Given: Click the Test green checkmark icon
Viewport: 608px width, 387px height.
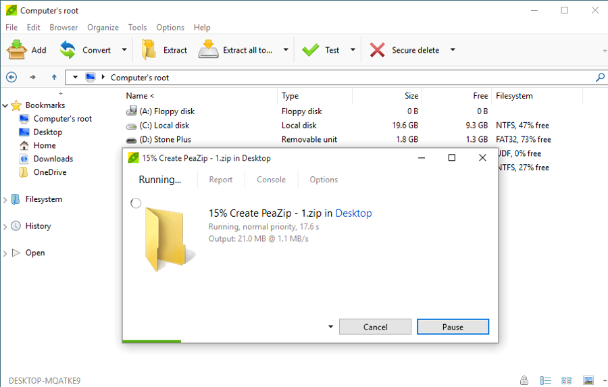Looking at the screenshot, I should [x=310, y=50].
